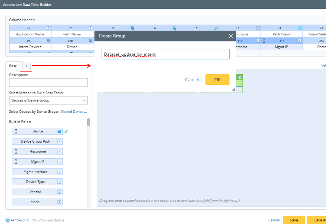Select the Mgmt Interface built-in field
Screen dimensions: 326x224
(37, 172)
